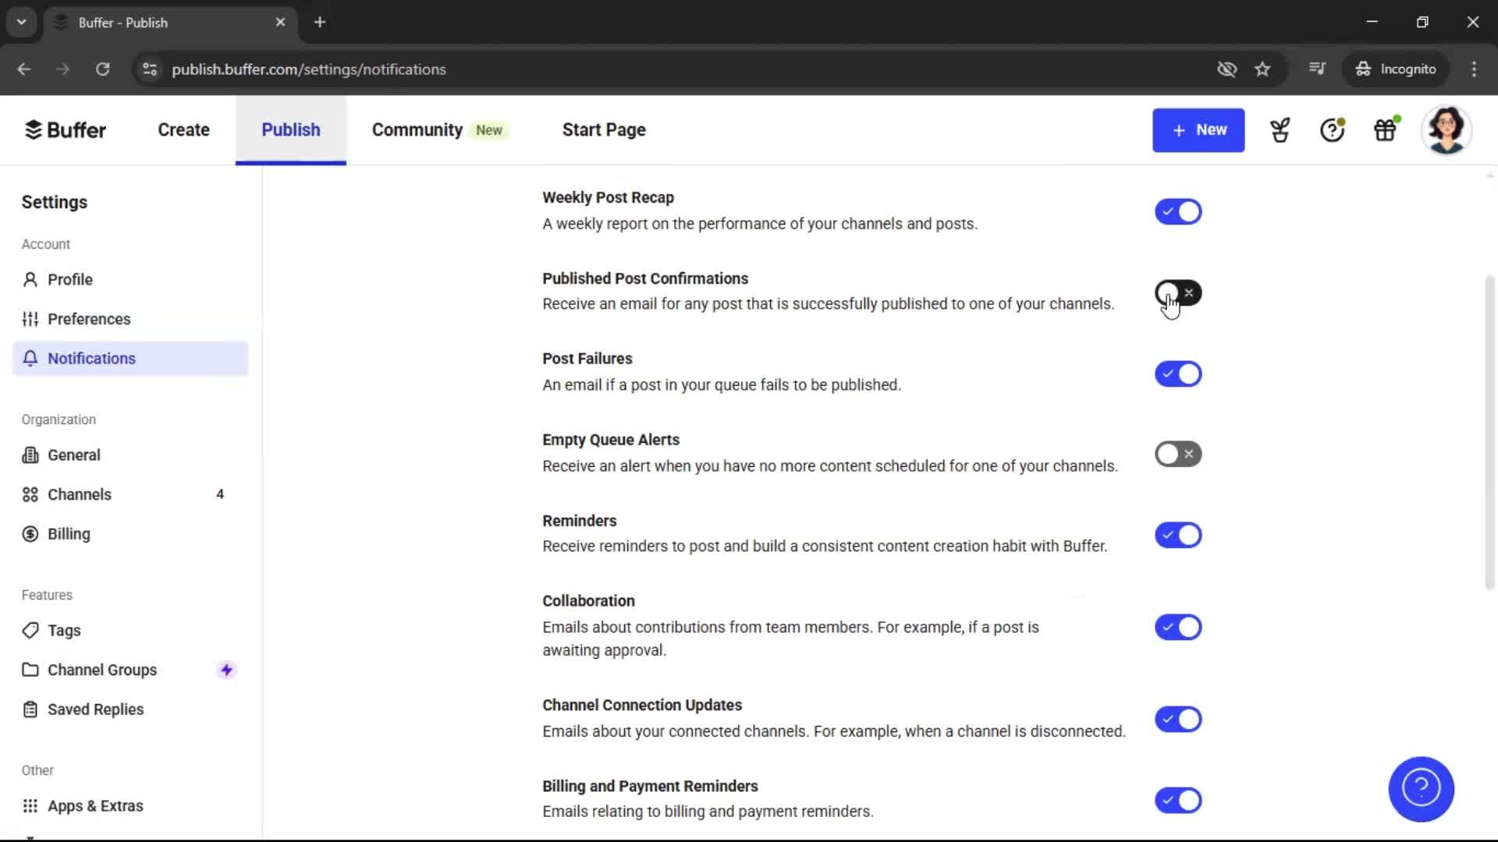Open Saved Replies settings
This screenshot has height=842, width=1498.
(x=95, y=709)
